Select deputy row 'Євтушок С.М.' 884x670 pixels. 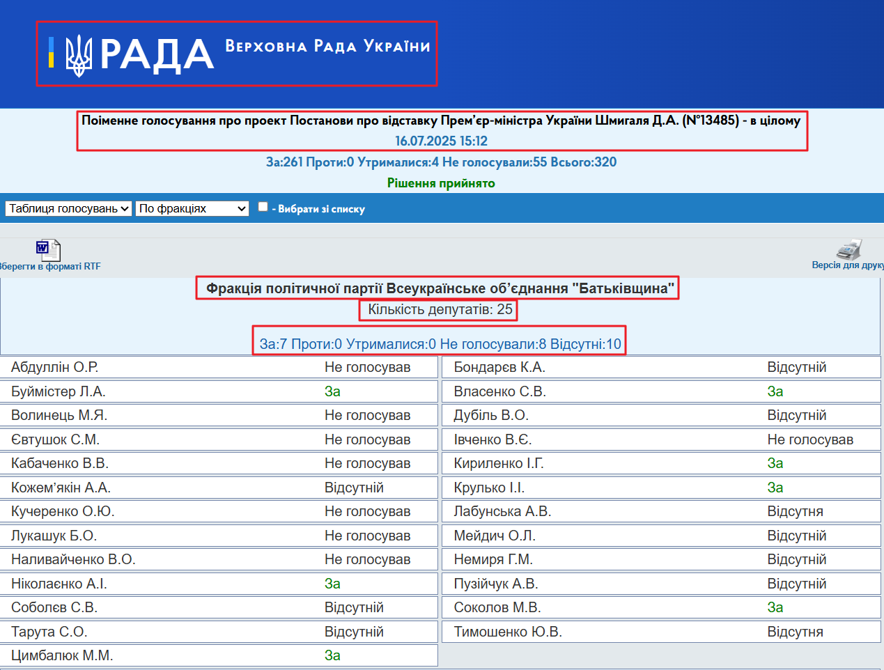pyautogui.click(x=219, y=439)
